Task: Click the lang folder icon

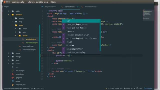Action: tap(16, 22)
